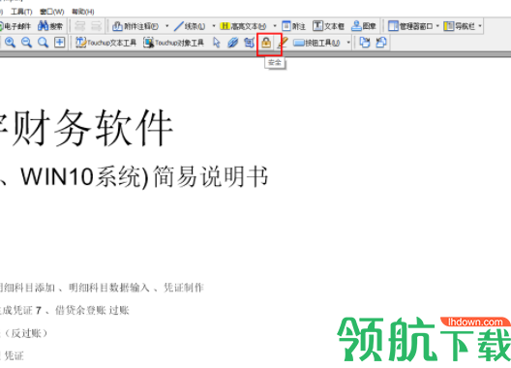Click the first page rotate icon

click(x=364, y=43)
